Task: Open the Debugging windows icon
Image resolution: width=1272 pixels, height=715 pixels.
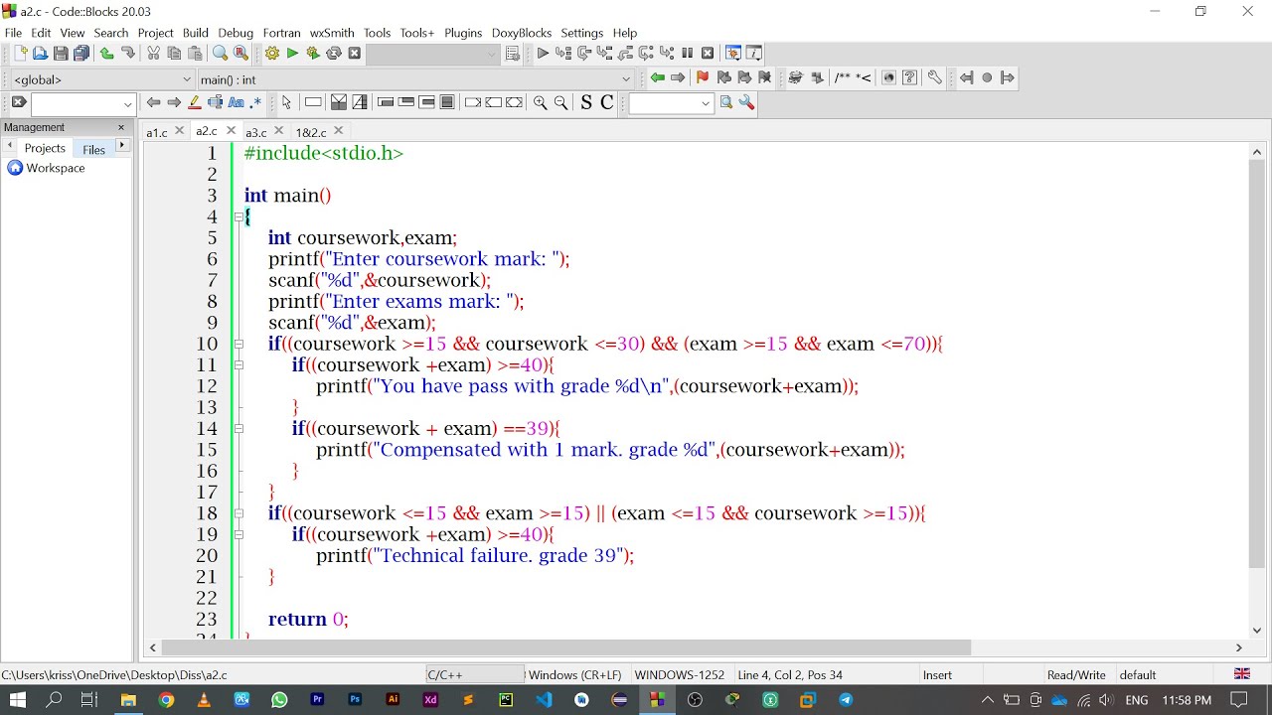Action: [733, 54]
